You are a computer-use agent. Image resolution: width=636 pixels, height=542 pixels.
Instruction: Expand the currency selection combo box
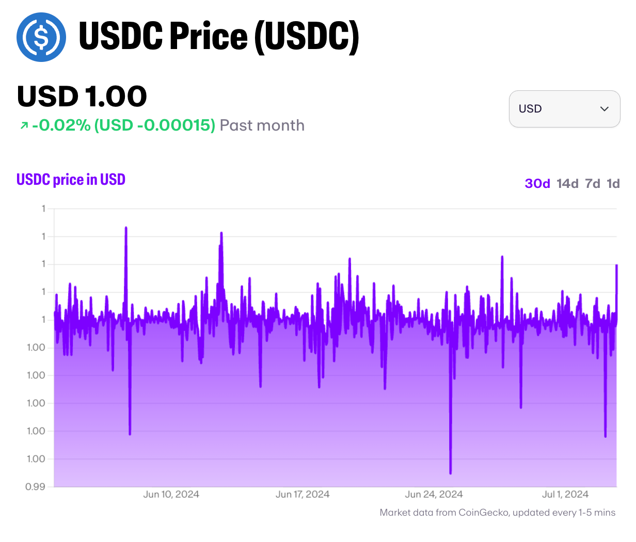coord(564,109)
